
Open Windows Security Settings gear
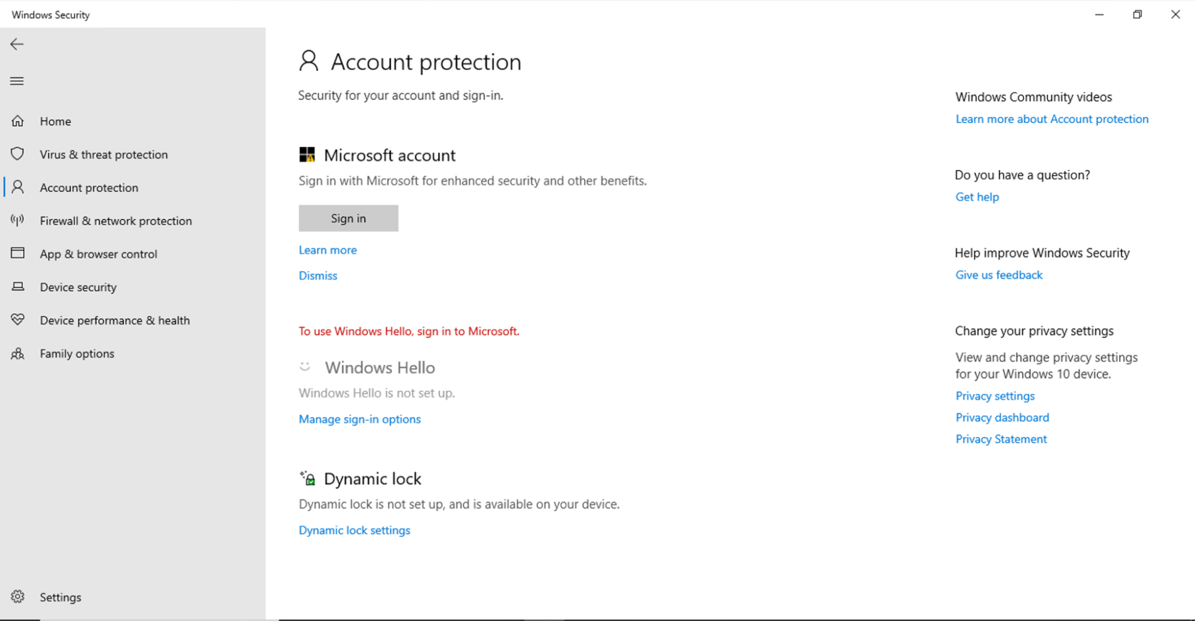[x=18, y=596]
